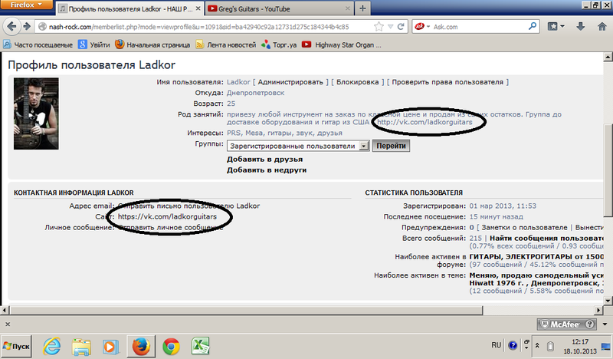613x359 pixels.
Task: Open the Часто посещаемые bookmark
Action: 38,44
